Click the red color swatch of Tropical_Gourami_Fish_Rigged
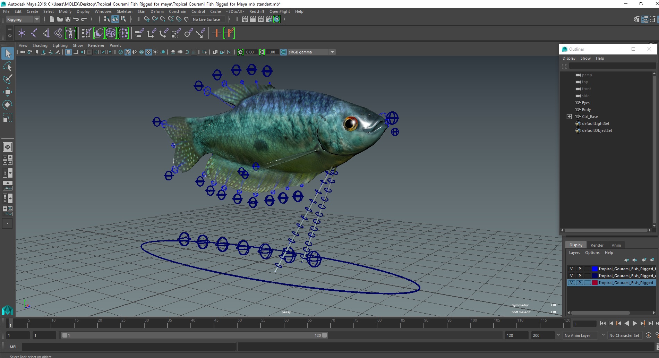Viewport: 659px width, 358px height. point(594,283)
